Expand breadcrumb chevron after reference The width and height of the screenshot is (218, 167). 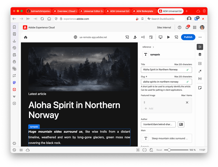(x=153, y=47)
